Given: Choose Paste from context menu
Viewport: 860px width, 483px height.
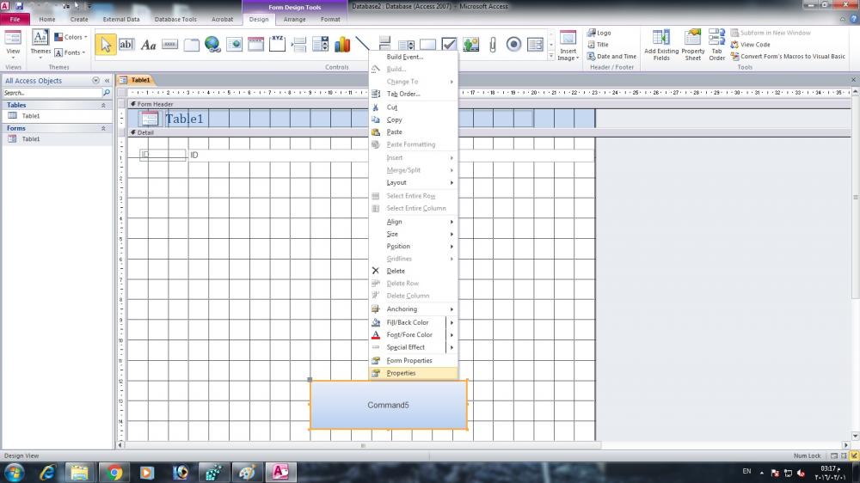Looking at the screenshot, I should pos(414,132).
